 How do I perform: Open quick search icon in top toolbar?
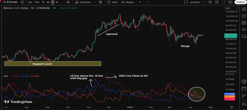click(x=210, y=2)
